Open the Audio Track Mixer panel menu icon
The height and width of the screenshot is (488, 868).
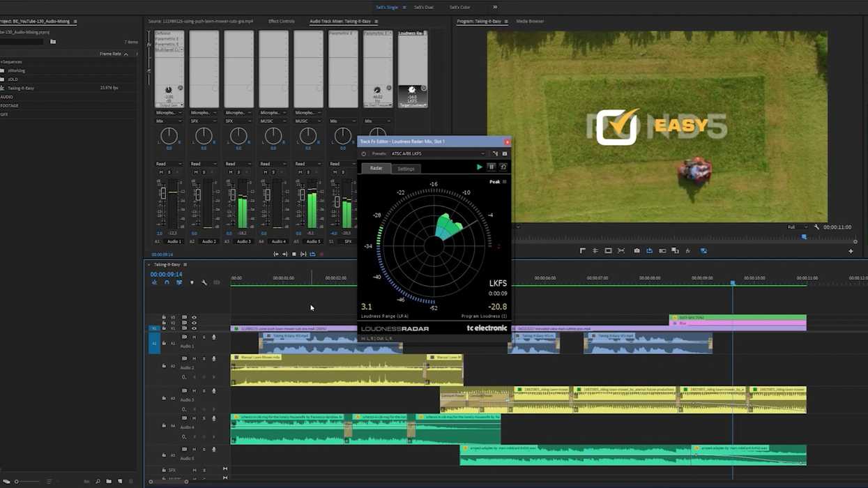coord(376,22)
